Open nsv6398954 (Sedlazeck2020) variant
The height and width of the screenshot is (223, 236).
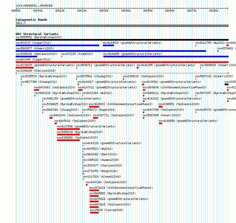click(x=77, y=138)
